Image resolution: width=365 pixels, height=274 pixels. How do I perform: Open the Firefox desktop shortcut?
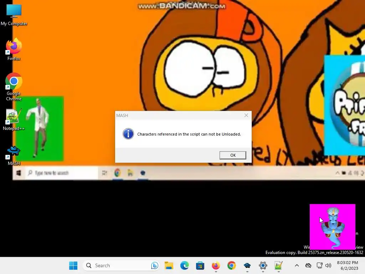click(14, 49)
